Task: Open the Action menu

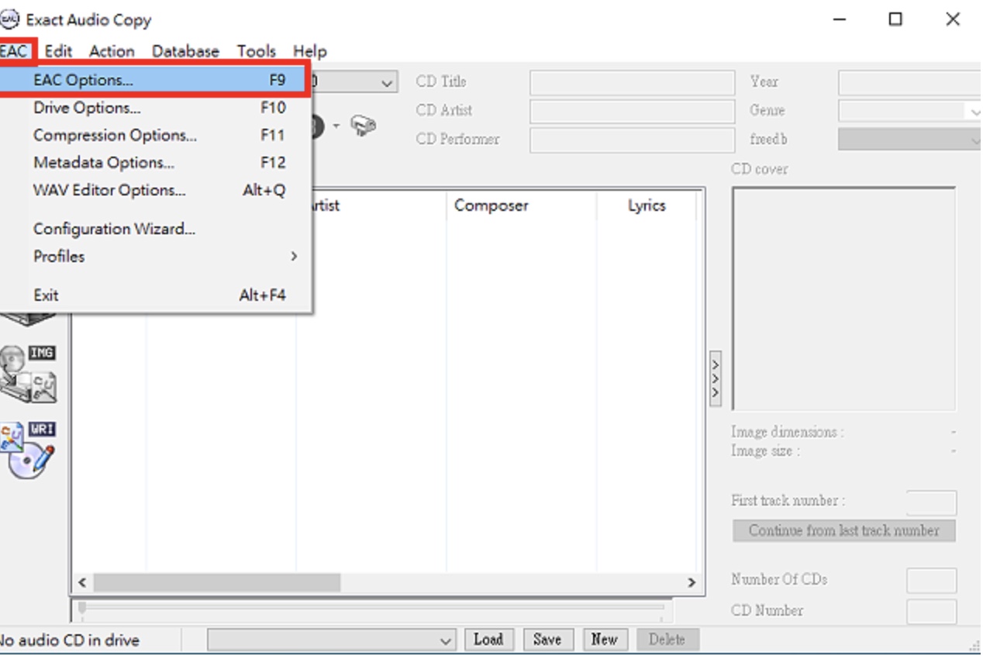Action: pos(112,51)
